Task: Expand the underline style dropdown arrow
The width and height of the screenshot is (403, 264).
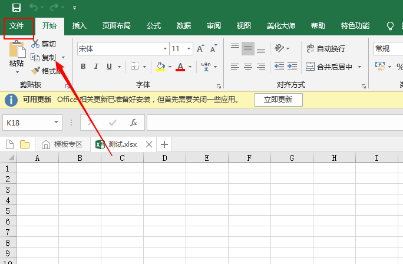Action: coord(119,67)
